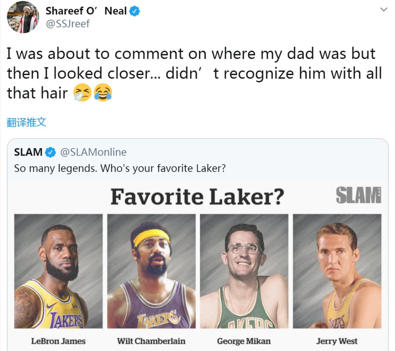This screenshot has height=351, width=395.
Task: Click the main tweet text body
Action: tap(194, 73)
